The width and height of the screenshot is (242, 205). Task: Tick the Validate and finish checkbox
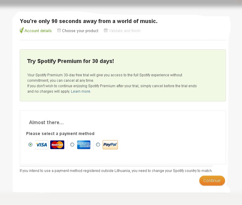106,31
